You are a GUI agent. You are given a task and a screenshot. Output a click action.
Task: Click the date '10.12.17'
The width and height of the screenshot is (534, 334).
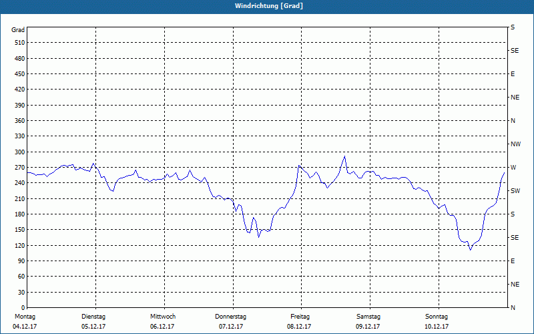coord(437,327)
